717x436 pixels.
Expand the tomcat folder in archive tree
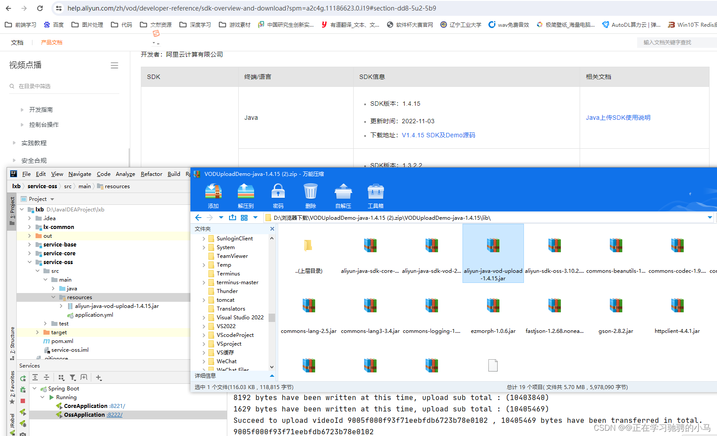click(204, 300)
